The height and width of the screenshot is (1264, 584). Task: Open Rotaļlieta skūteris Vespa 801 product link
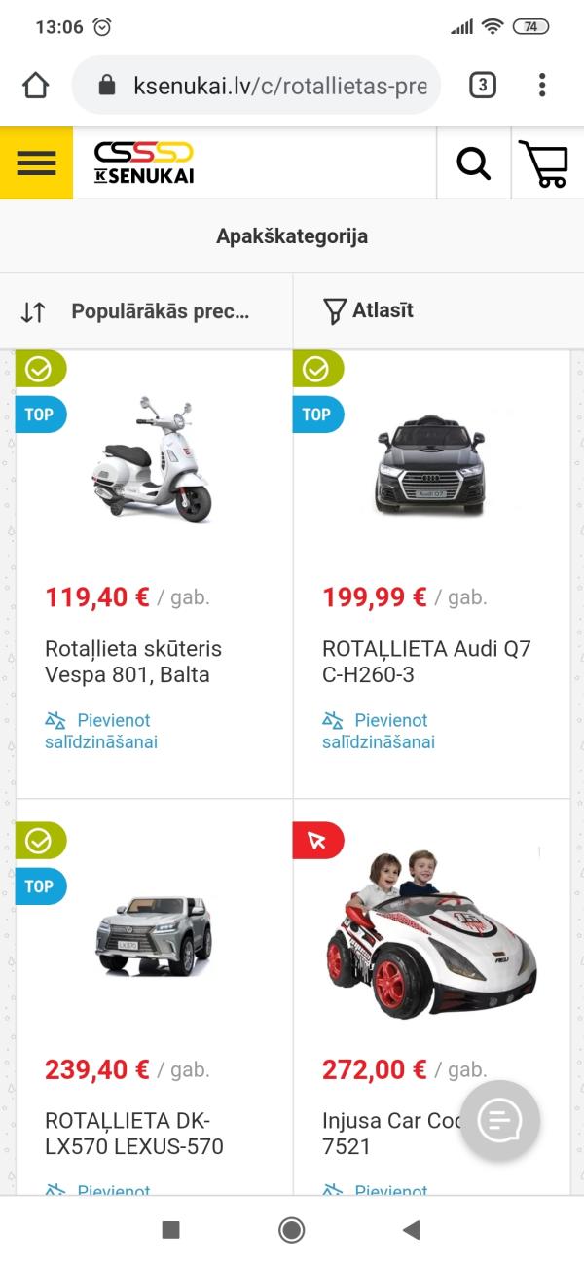pyautogui.click(x=133, y=662)
